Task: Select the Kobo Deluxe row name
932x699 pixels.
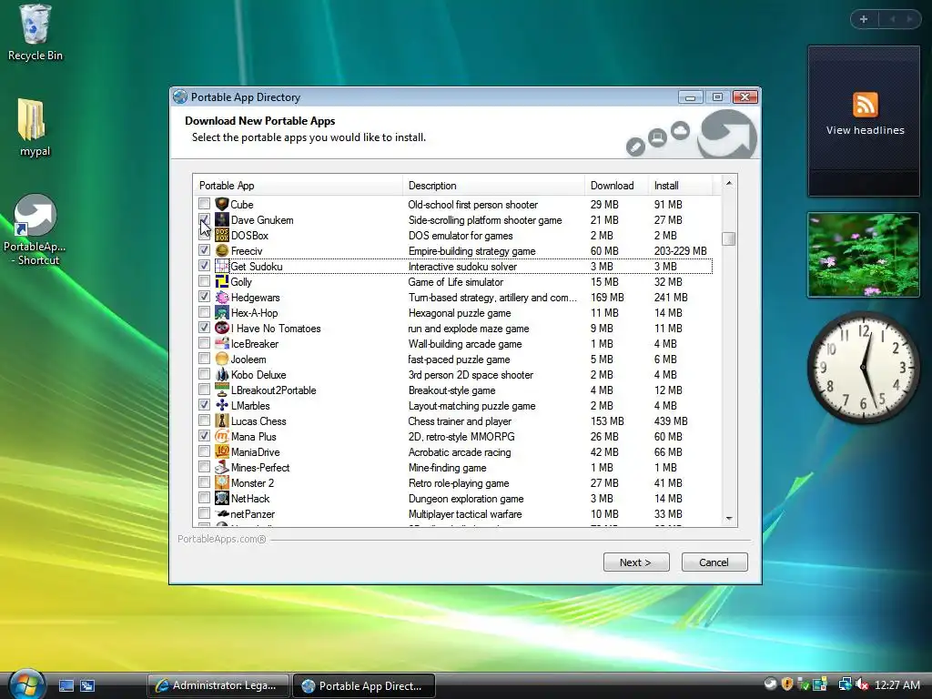Action: (258, 375)
